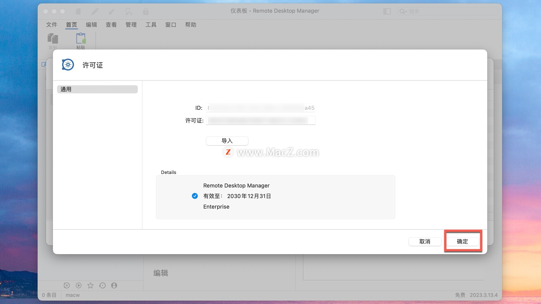Open the Recent history clock icon
541x304 pixels.
[102, 285]
